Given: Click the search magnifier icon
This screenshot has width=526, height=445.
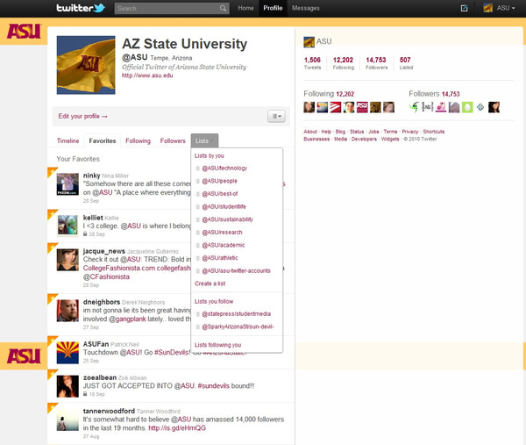Looking at the screenshot, I should click(223, 9).
